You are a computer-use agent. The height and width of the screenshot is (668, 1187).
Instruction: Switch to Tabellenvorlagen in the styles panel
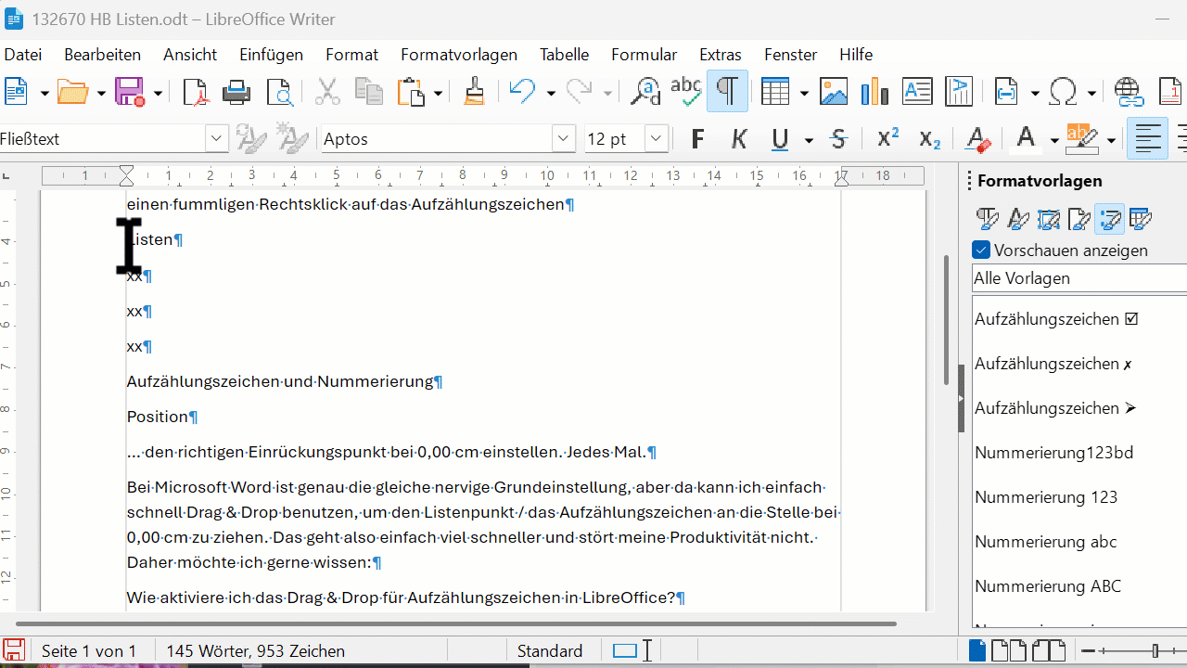tap(1140, 218)
